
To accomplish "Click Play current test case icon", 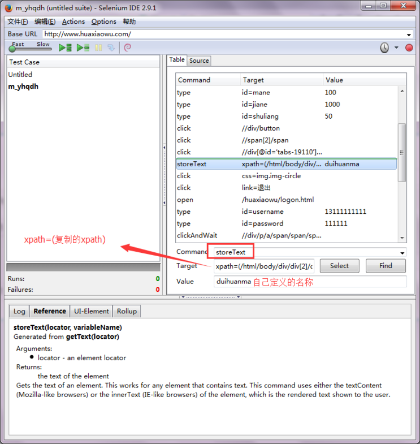I will pyautogui.click(x=83, y=48).
